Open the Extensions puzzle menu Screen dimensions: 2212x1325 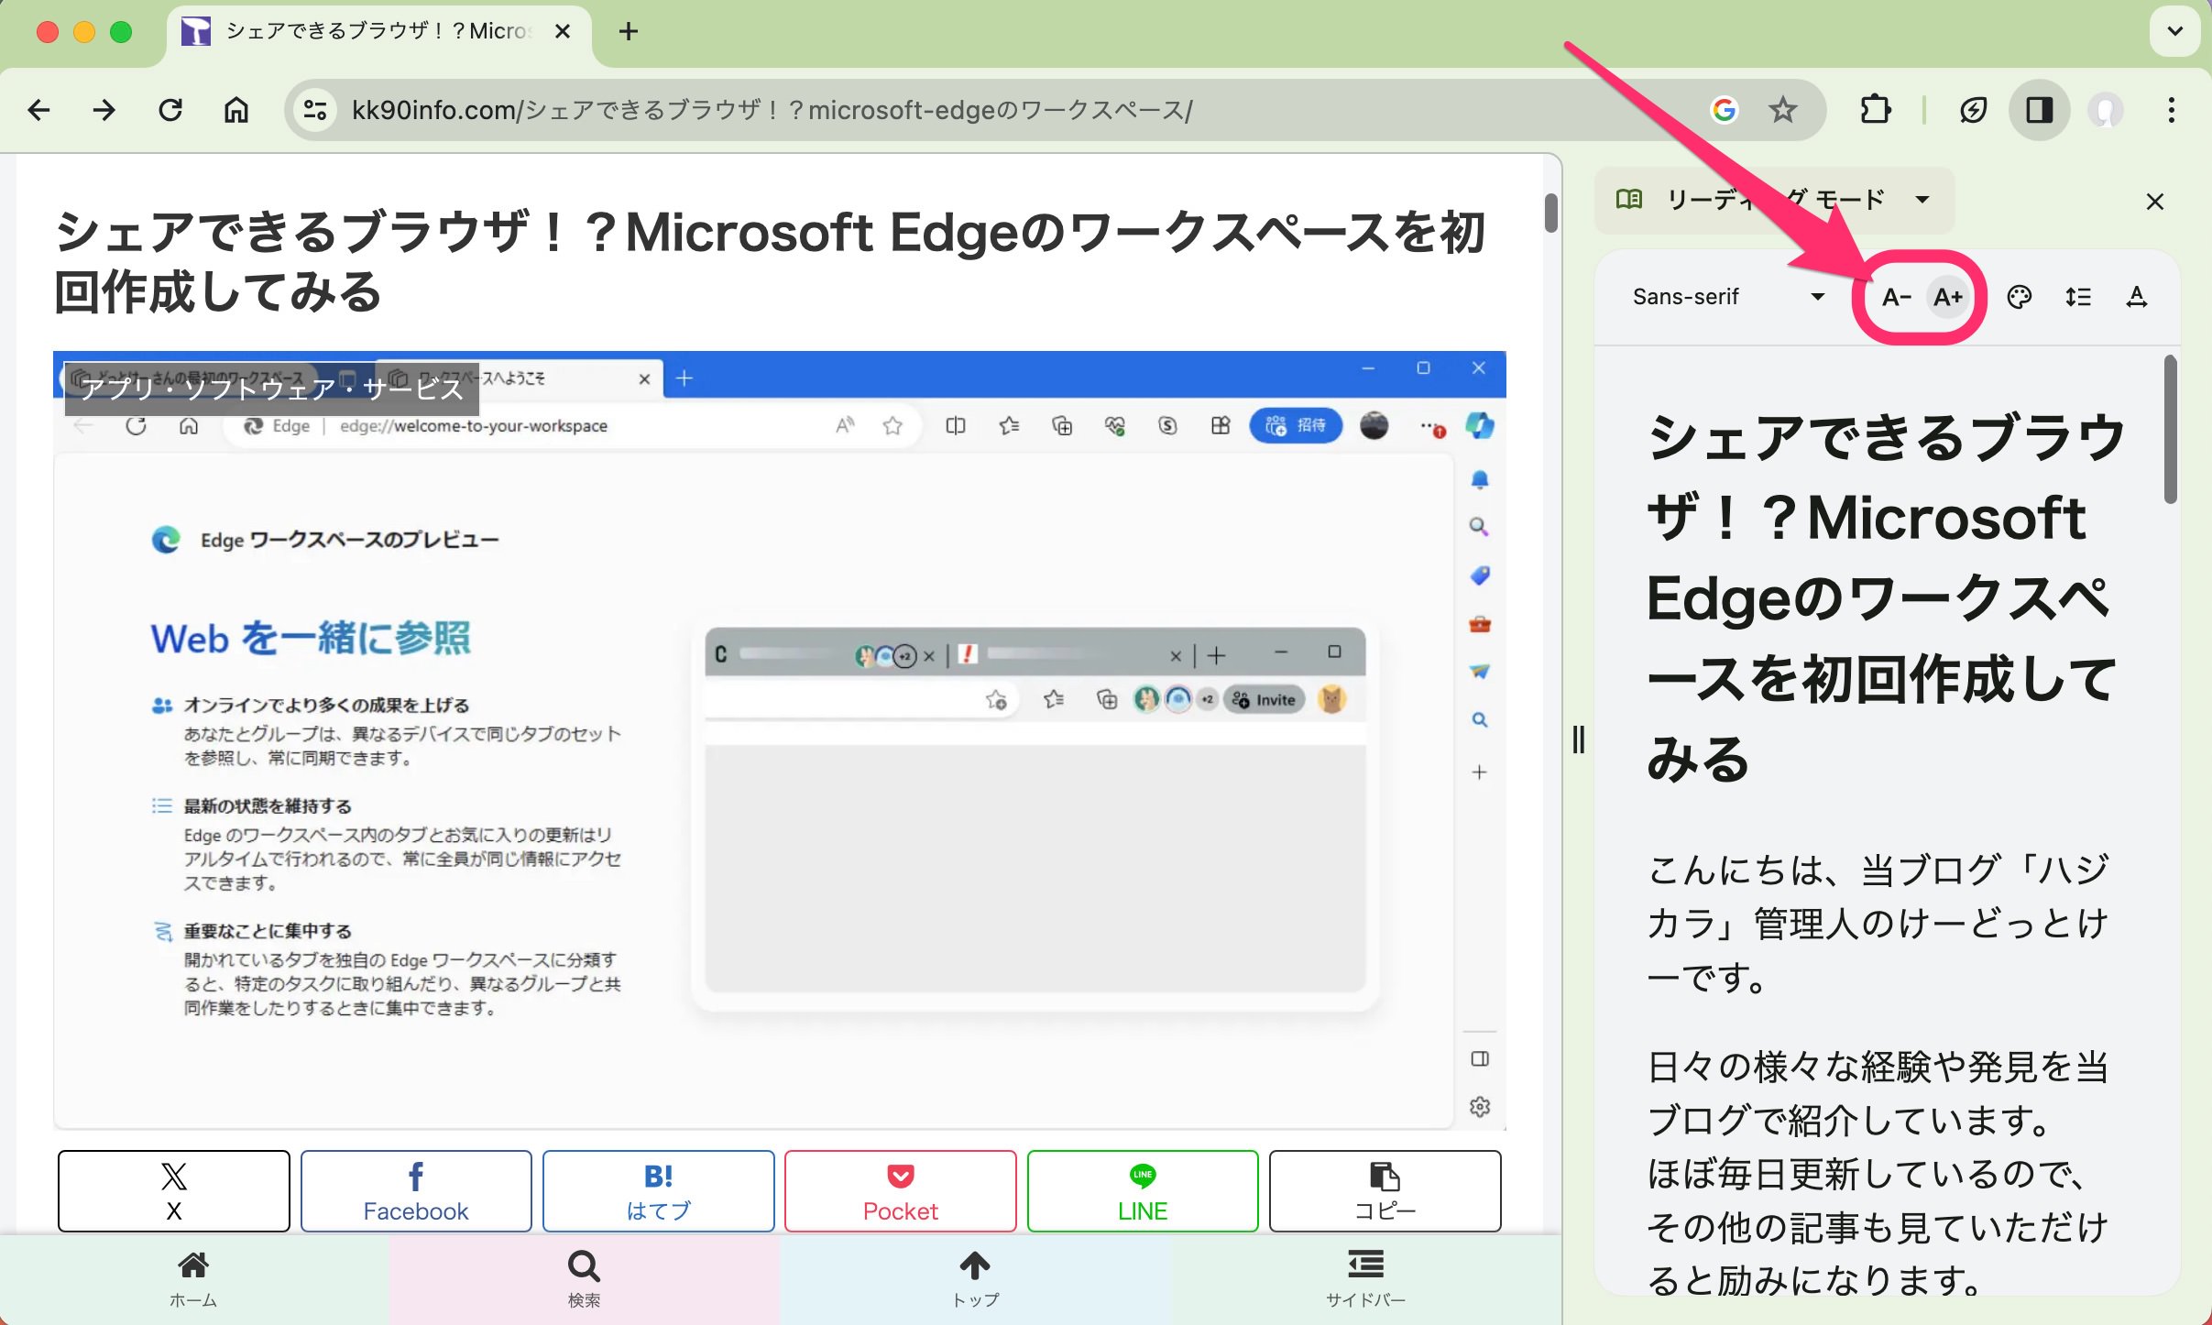coord(1875,110)
